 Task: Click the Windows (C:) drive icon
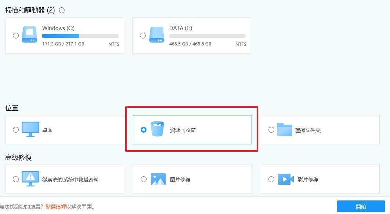click(29, 35)
